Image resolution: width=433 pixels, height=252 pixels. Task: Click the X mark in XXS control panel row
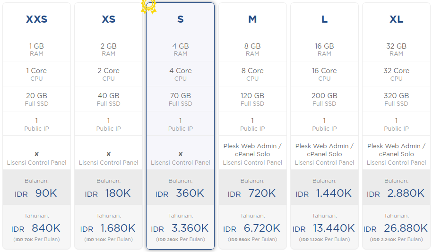tap(36, 154)
